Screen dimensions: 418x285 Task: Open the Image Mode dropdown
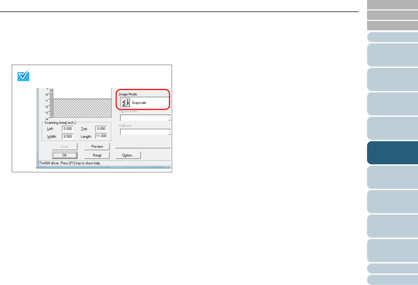tap(145, 103)
